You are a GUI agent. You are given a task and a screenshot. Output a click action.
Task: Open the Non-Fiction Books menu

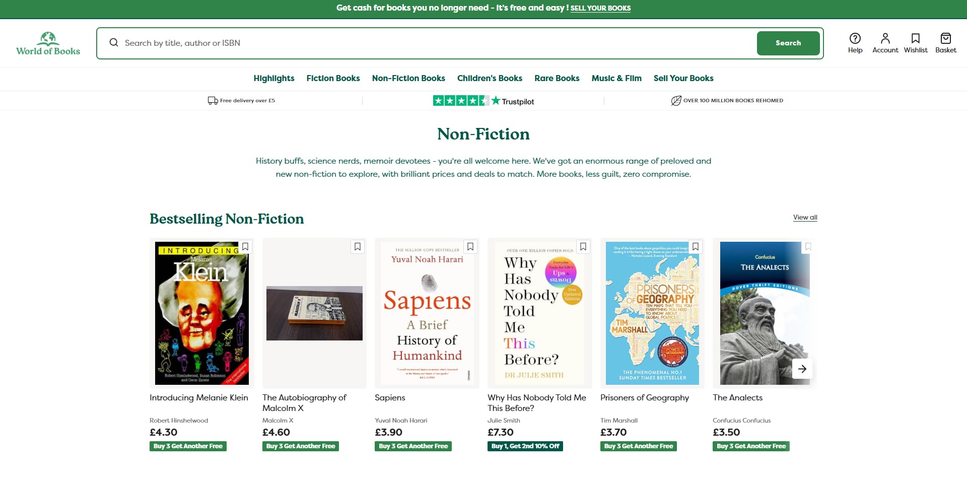(x=408, y=78)
